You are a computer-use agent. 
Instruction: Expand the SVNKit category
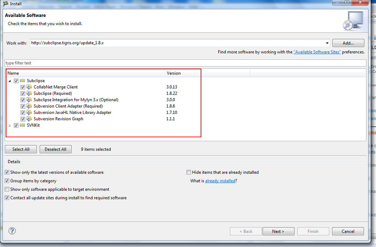coord(10,126)
